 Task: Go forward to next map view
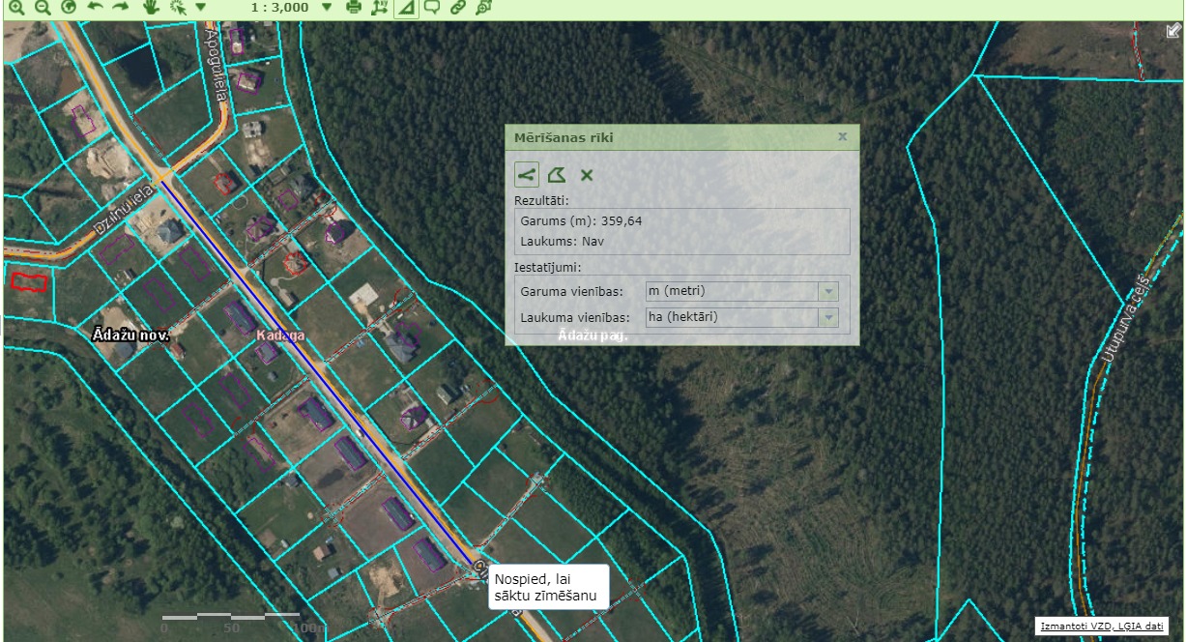coord(120,8)
